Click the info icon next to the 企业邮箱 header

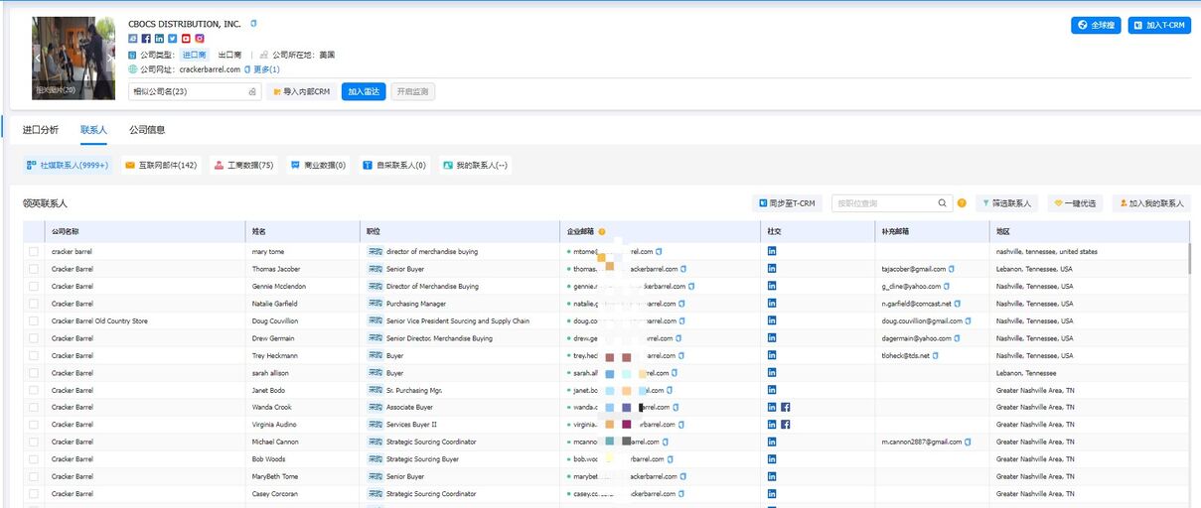click(x=602, y=231)
